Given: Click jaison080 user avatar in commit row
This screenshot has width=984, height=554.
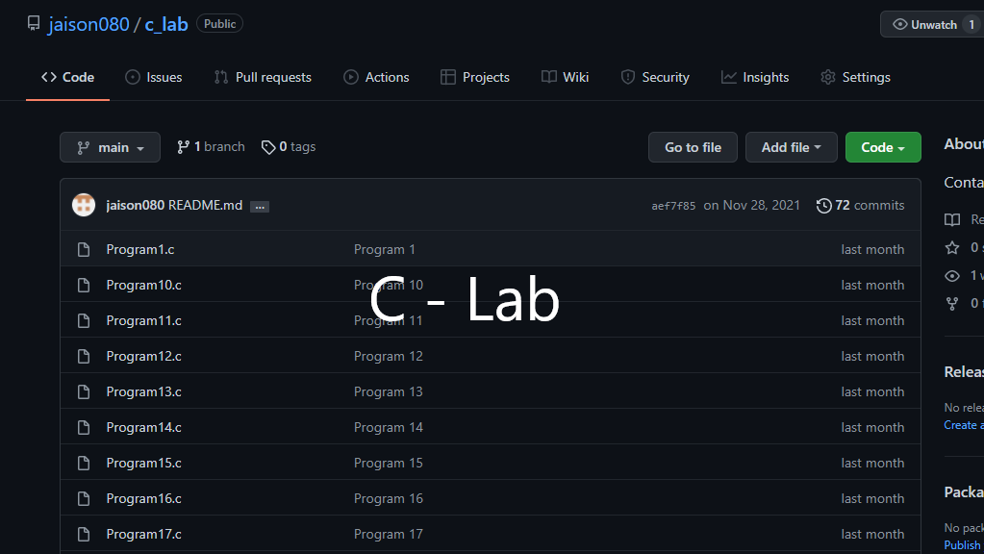Looking at the screenshot, I should coord(84,205).
